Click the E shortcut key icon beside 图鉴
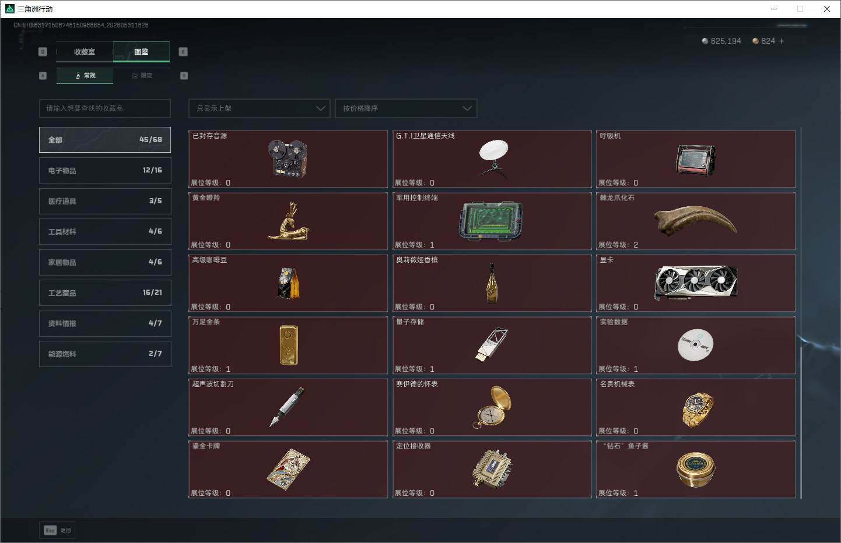841x543 pixels. click(183, 52)
